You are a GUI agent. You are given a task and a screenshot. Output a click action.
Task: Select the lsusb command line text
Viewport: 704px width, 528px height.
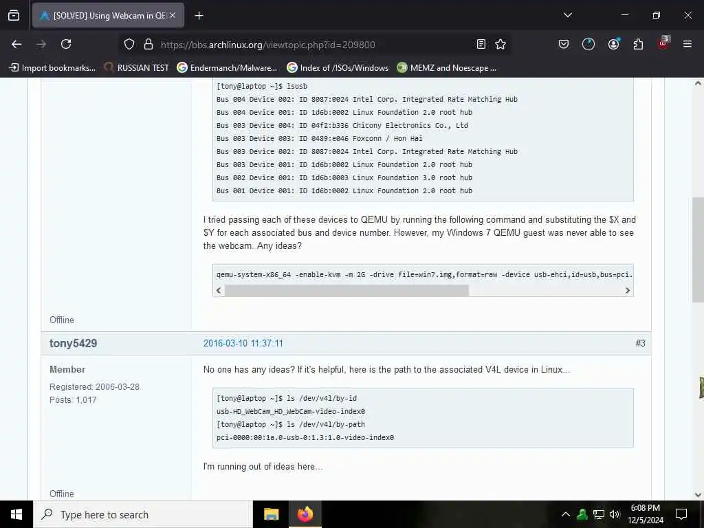[262, 86]
